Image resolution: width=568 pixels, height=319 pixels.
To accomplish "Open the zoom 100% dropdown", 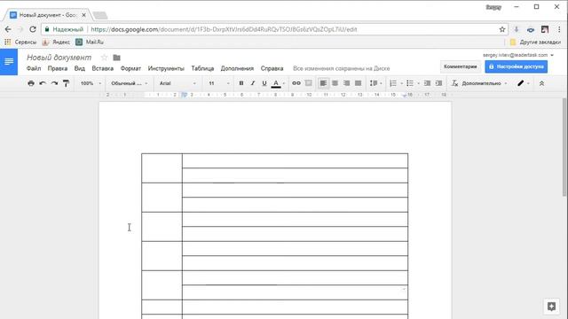I will pos(91,83).
